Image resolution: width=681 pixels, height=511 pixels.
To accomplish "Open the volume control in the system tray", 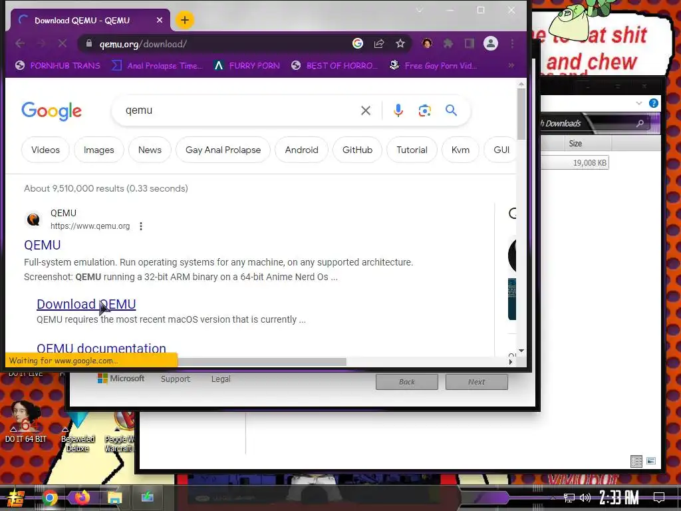I will (585, 498).
